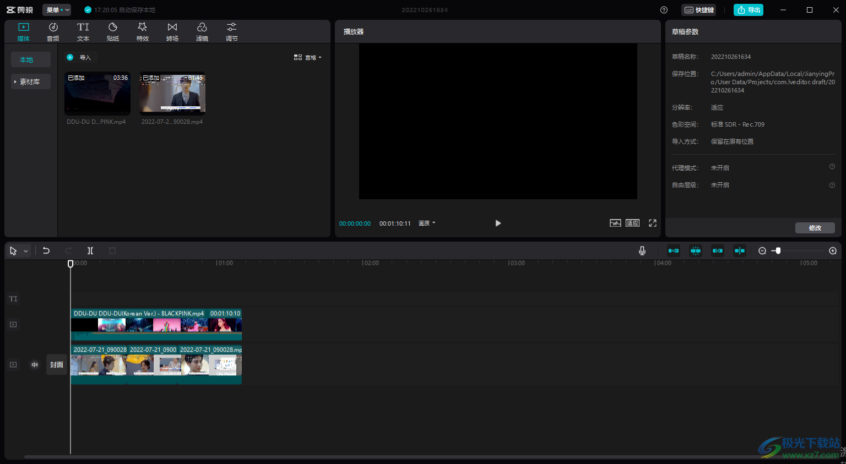Click the delete trash icon
Viewport: 846px width, 464px height.
pos(112,250)
